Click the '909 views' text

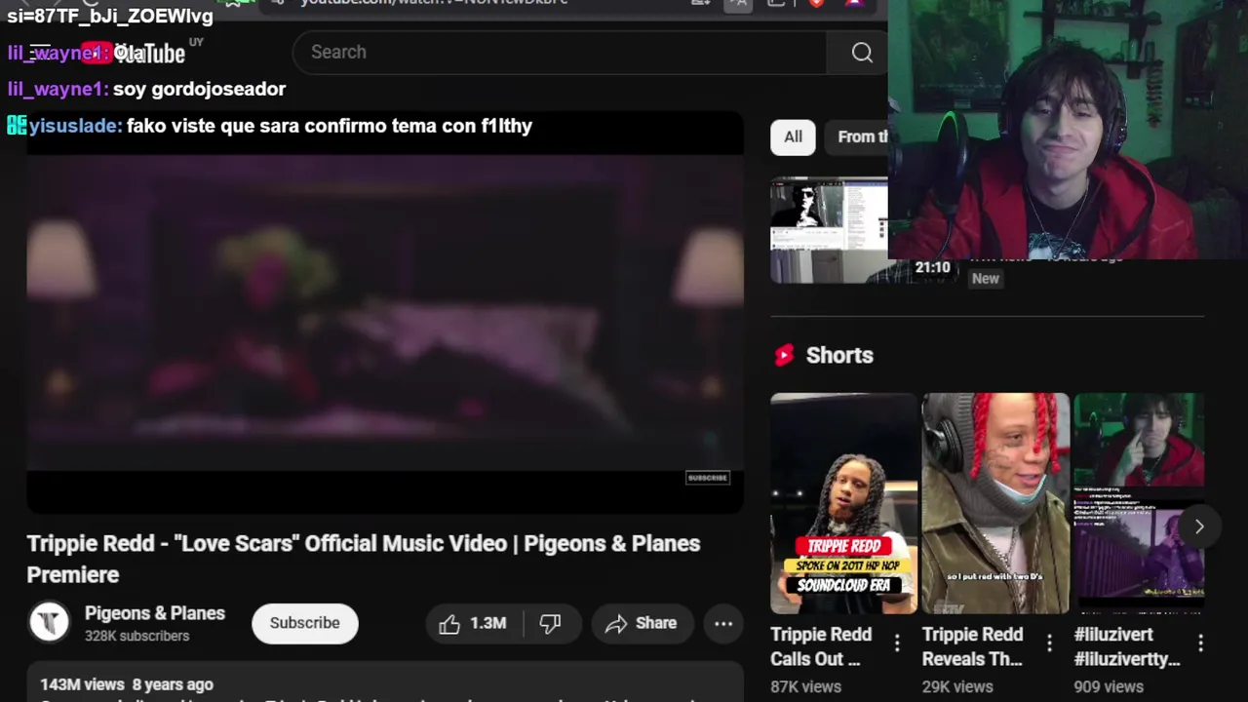tap(1109, 686)
